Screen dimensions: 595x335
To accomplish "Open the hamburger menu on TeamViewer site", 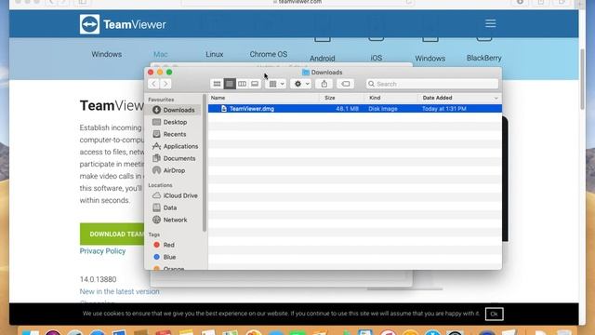I will pyautogui.click(x=490, y=23).
